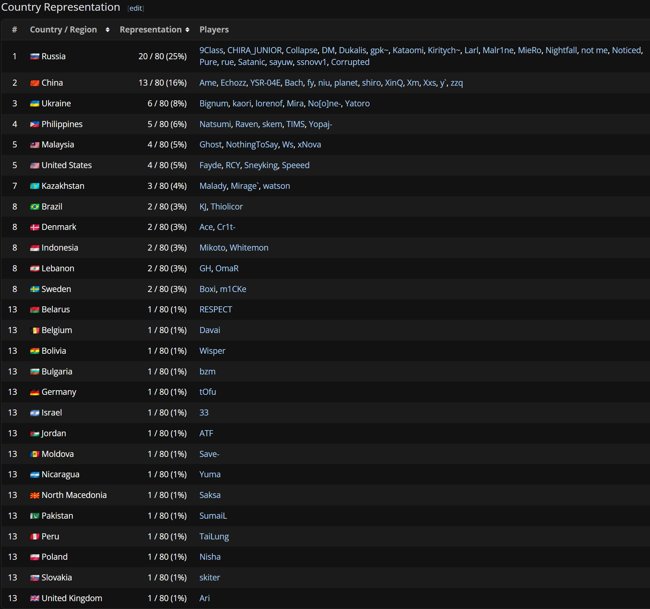The height and width of the screenshot is (609, 650).
Task: Click the Moldova flag icon
Action: 35,454
